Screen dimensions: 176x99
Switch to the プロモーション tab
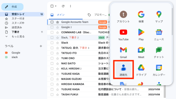pyautogui.click(x=97, y=15)
